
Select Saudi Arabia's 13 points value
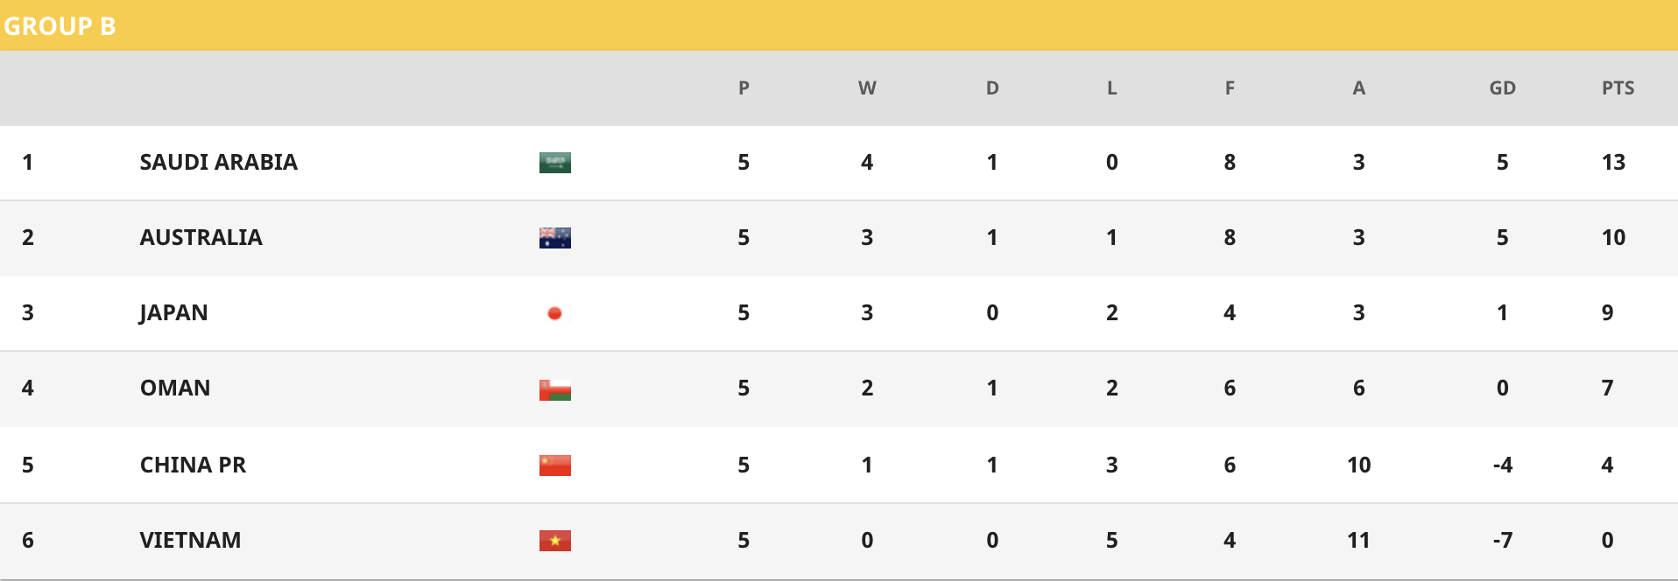coord(1613,162)
